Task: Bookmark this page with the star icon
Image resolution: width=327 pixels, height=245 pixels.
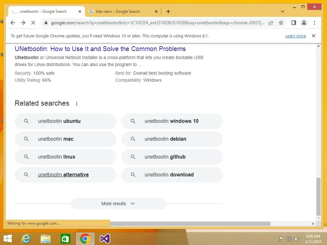Action: point(281,23)
